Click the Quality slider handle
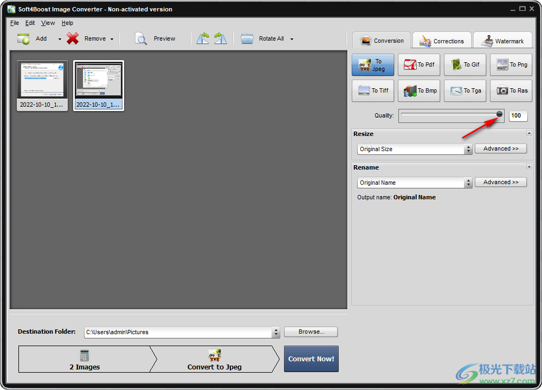Screen dimensions: 542x390 (499, 114)
